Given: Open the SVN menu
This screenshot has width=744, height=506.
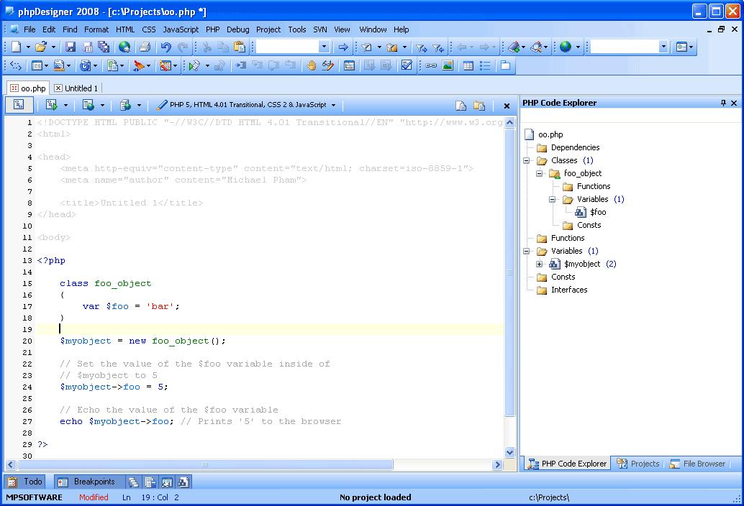Looking at the screenshot, I should pyautogui.click(x=319, y=29).
